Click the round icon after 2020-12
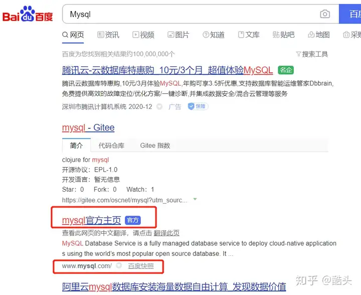Viewport: 361px width, 295px height. [x=159, y=107]
